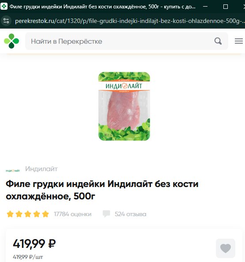Image resolution: width=245 pixels, height=262 pixels.
Task: Click the magnifier search icon
Action: click(218, 41)
